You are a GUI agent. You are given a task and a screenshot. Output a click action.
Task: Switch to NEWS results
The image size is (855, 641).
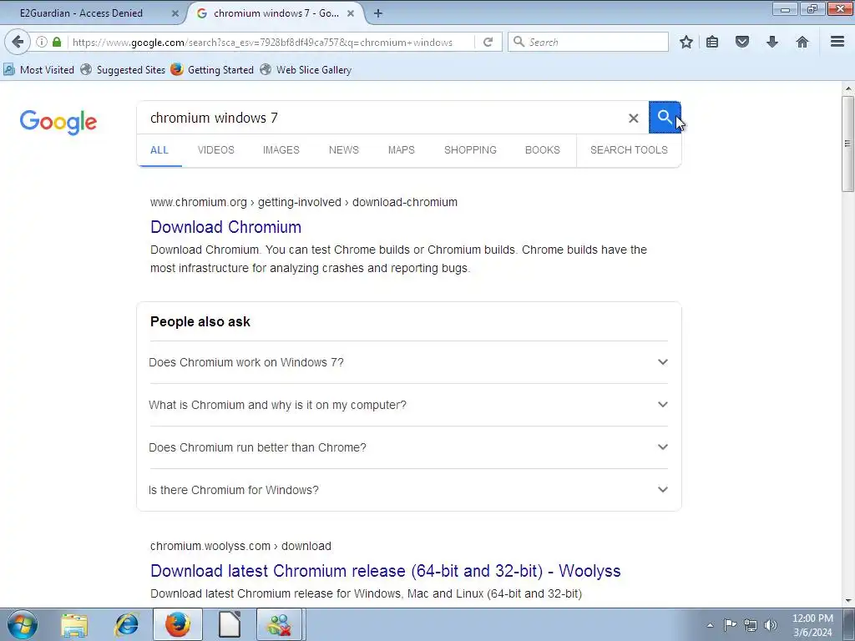tap(343, 150)
